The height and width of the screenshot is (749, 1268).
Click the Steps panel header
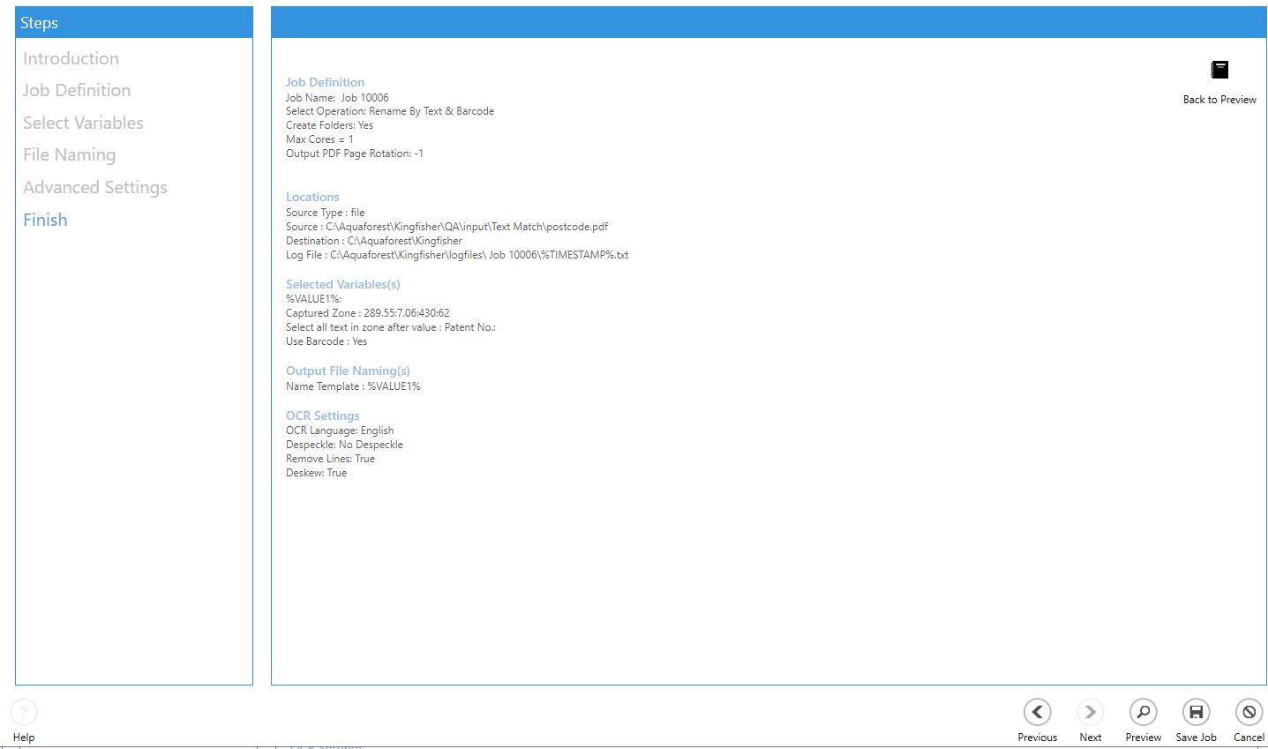pos(134,23)
